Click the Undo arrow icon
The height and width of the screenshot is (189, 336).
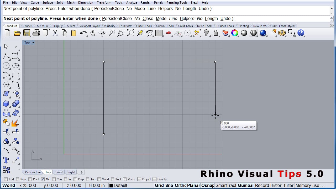[x=83, y=33]
